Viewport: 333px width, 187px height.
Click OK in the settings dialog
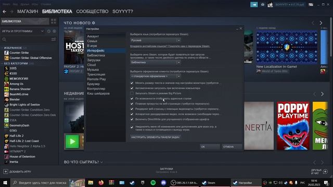coord(210,146)
